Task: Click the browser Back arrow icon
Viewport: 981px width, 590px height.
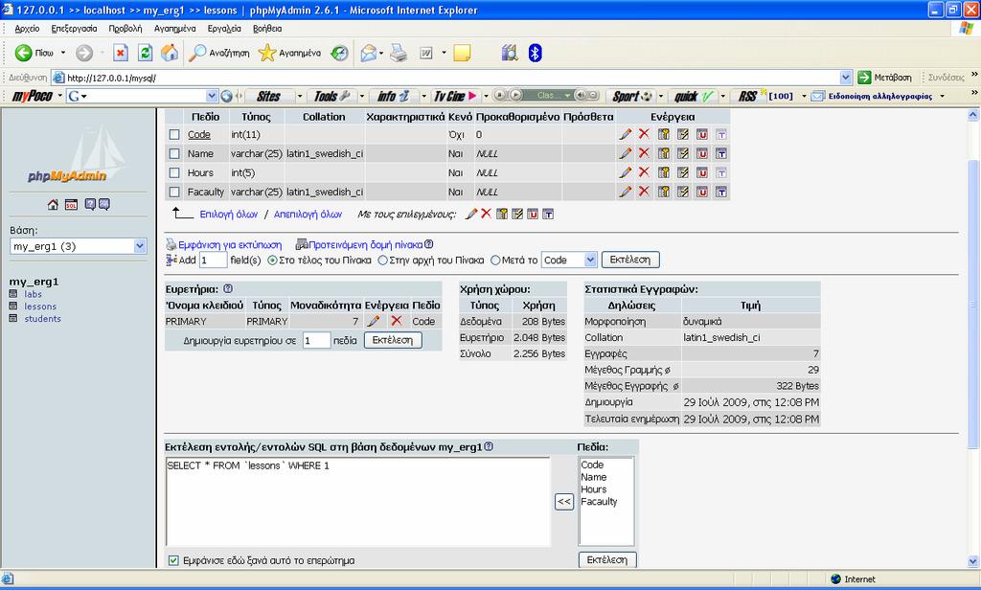Action: pos(24,54)
